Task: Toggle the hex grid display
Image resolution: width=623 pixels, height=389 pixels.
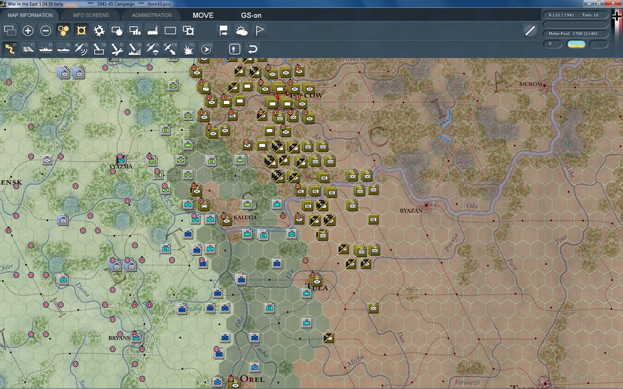Action: click(x=63, y=30)
